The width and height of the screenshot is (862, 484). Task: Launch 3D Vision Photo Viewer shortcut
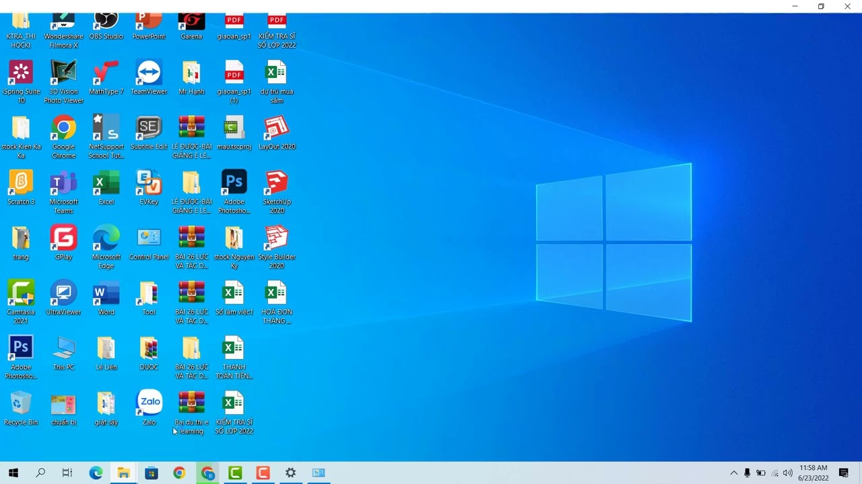coord(63,81)
